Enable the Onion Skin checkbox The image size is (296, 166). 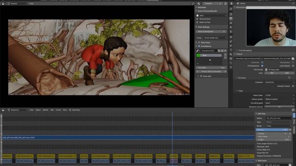201,76
